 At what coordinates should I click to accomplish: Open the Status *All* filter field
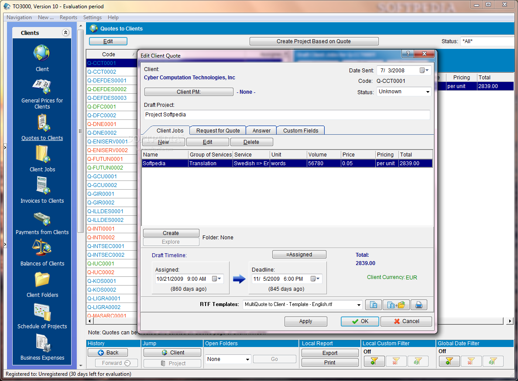click(487, 41)
